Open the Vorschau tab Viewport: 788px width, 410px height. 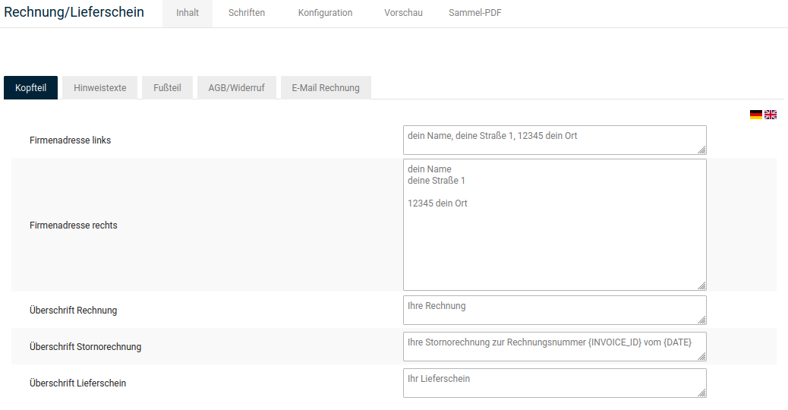point(403,13)
